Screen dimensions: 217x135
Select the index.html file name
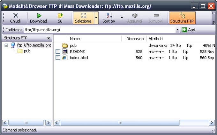(79, 58)
